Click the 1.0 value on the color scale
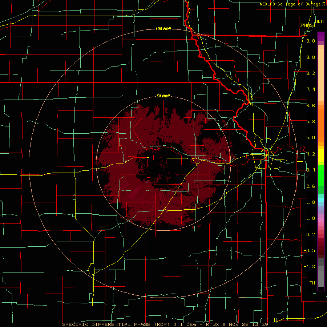Viewport: 327px width, 327px height. [311, 218]
